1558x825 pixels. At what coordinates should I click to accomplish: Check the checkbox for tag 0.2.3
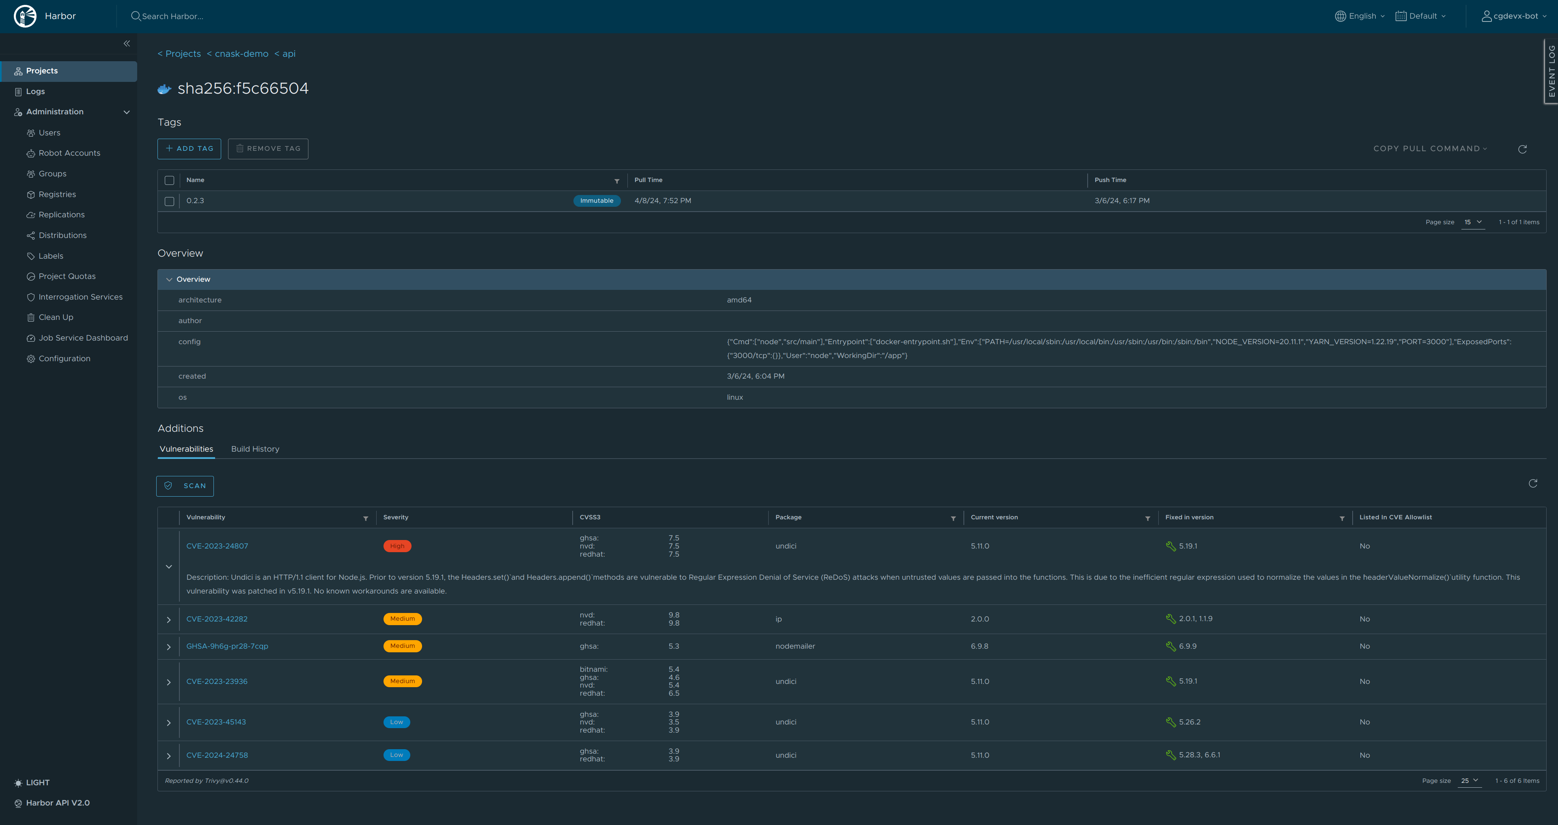169,201
